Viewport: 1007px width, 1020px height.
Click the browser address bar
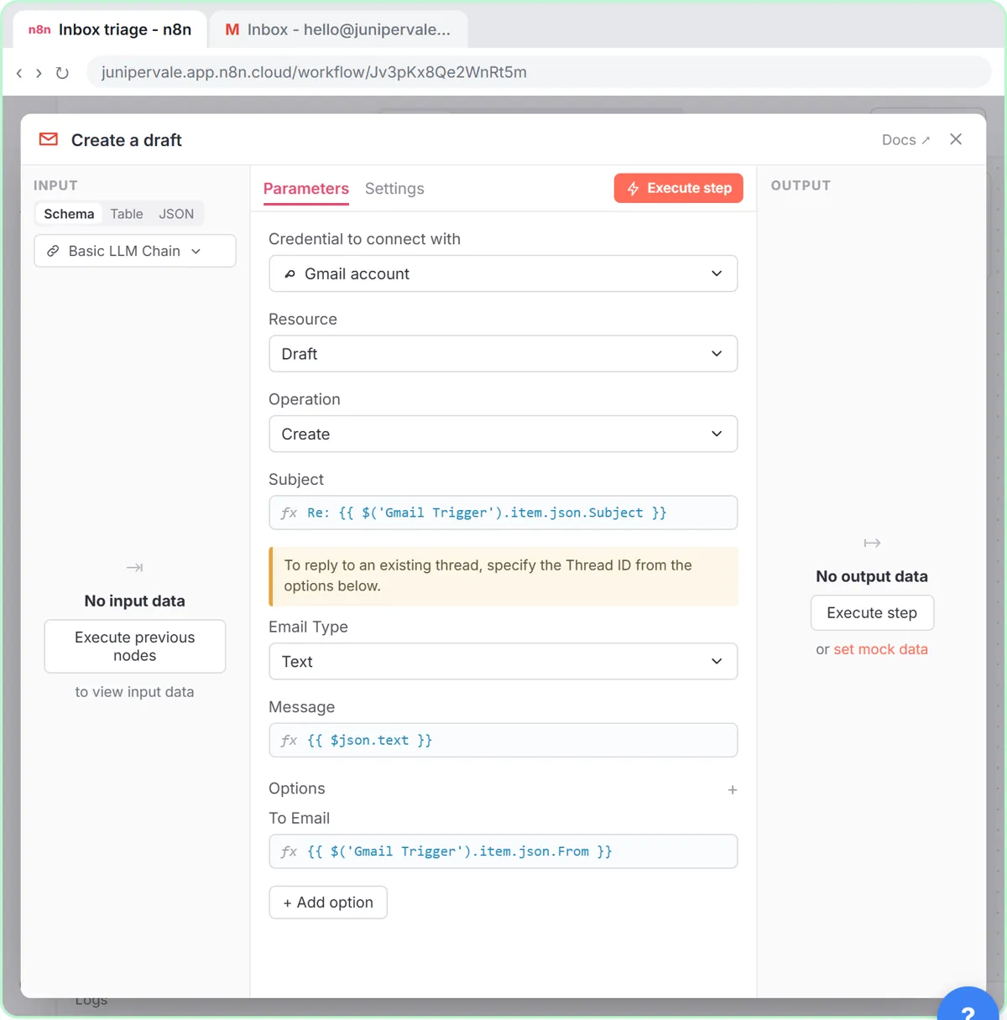pyautogui.click(x=538, y=73)
